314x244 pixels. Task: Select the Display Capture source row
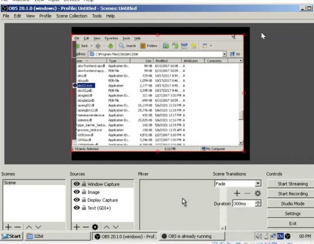tap(103, 200)
